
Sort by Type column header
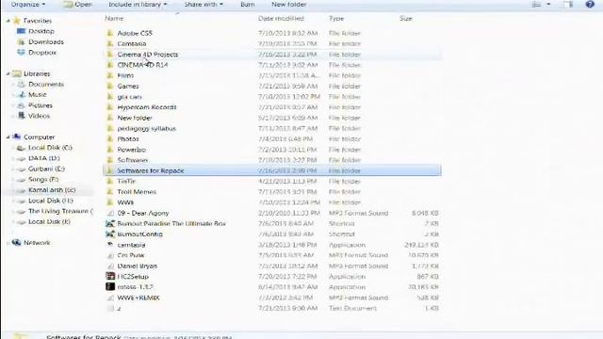click(x=336, y=19)
